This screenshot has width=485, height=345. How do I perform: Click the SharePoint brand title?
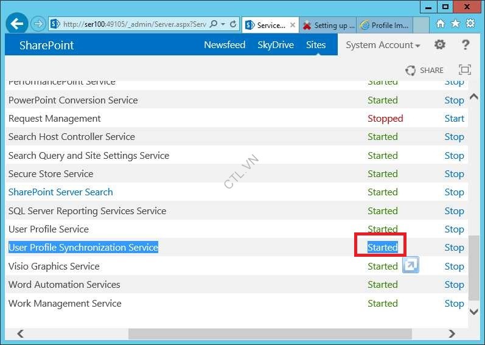click(47, 46)
